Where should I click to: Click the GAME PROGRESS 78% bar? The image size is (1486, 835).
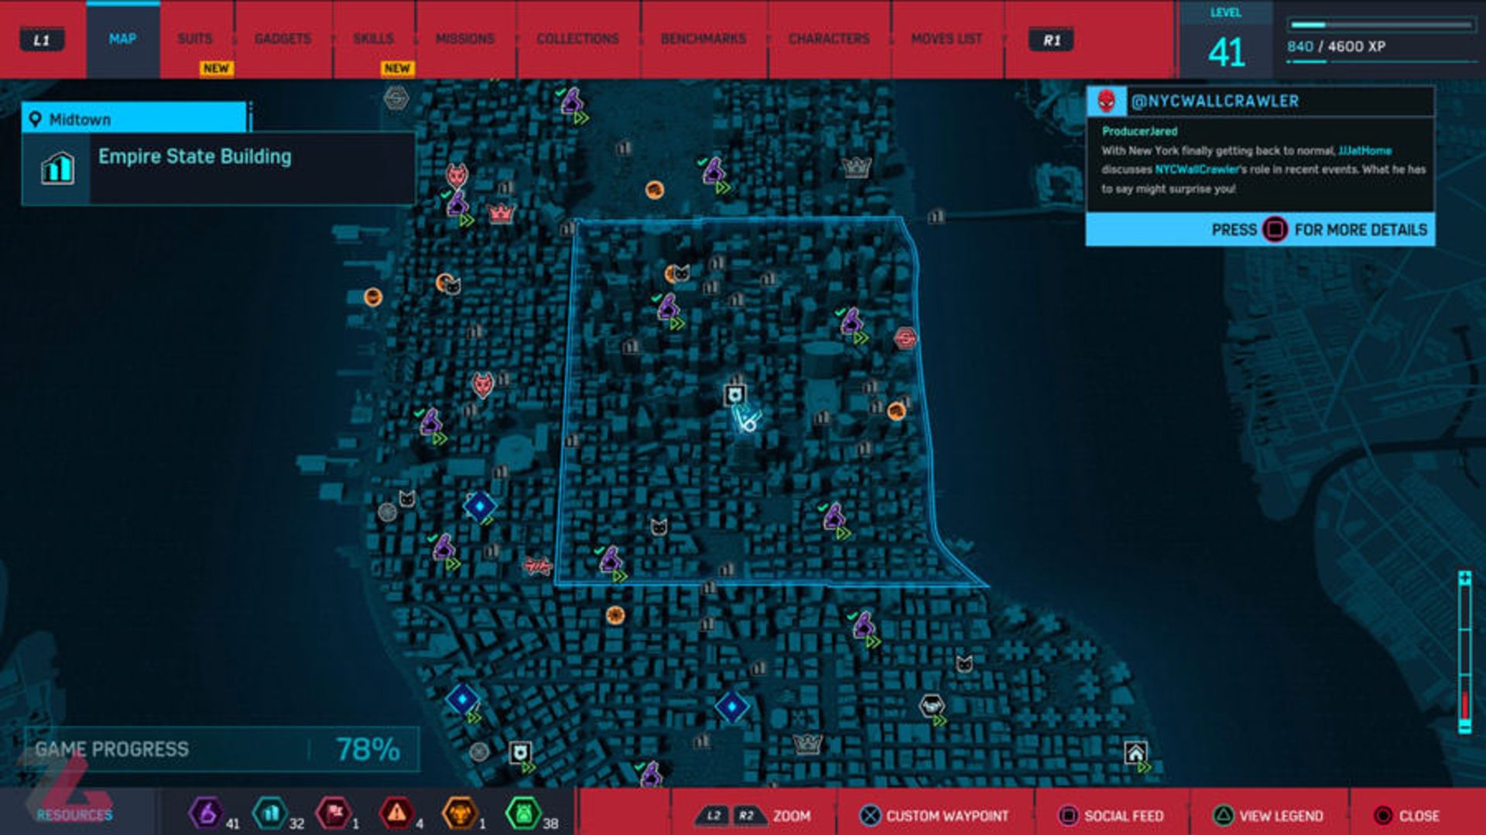click(221, 749)
